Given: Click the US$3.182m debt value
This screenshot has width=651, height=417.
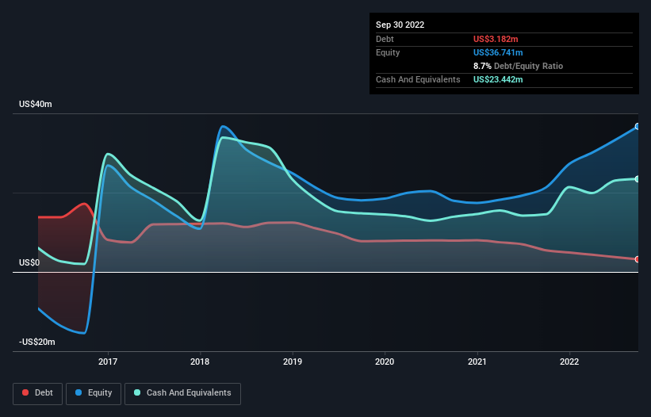Looking at the screenshot, I should 496,39.
